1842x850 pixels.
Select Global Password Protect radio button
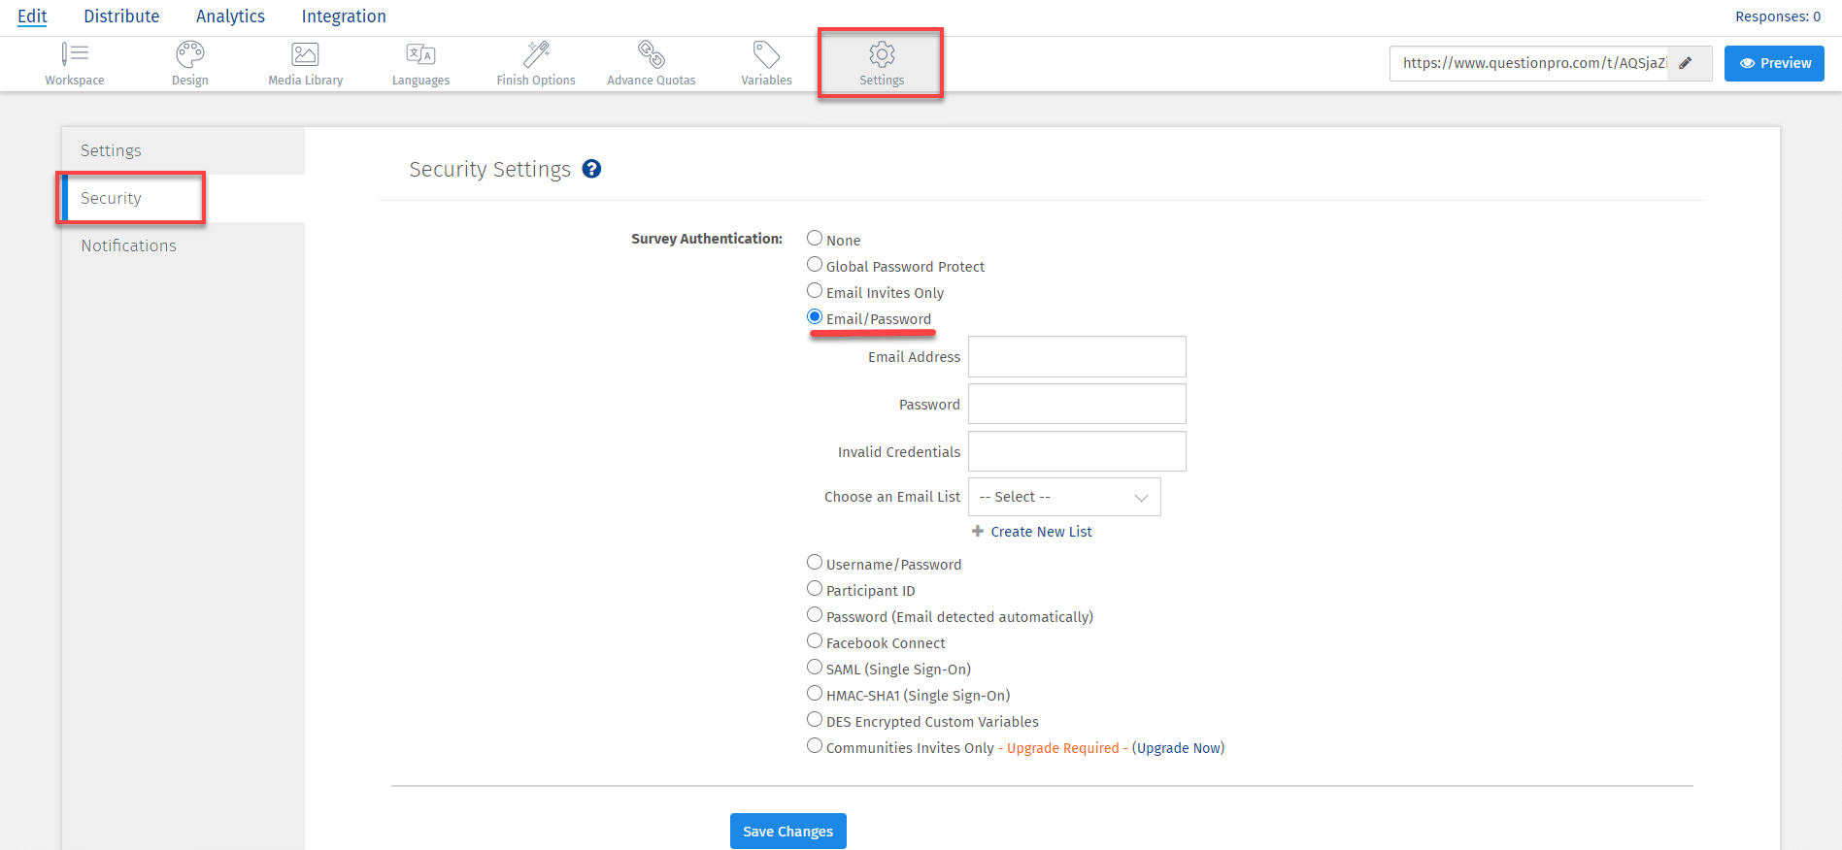pos(815,265)
